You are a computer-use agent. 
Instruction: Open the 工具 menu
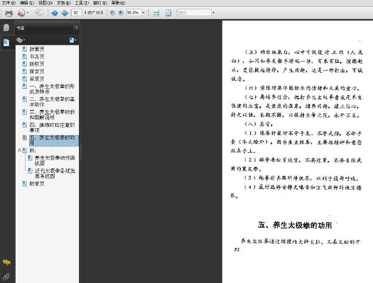pos(82,3)
